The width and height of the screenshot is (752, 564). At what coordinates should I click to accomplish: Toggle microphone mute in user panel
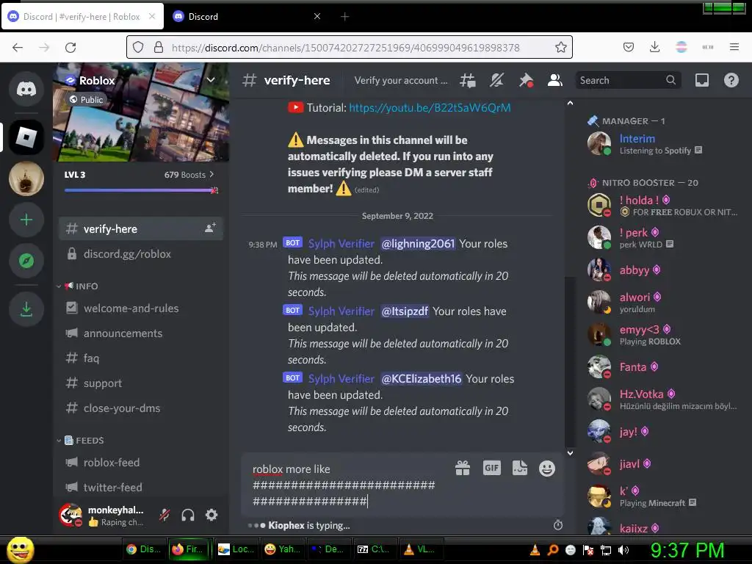tap(164, 515)
